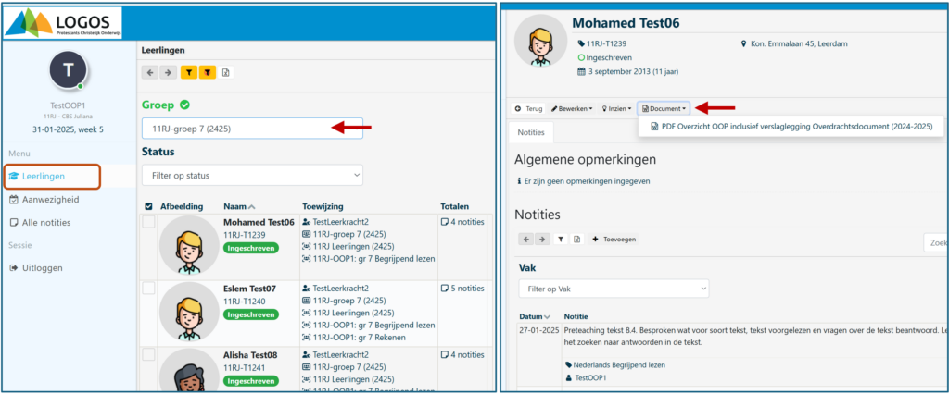Go to previous page in Leerlingen toolbar
The width and height of the screenshot is (949, 394).
[151, 72]
